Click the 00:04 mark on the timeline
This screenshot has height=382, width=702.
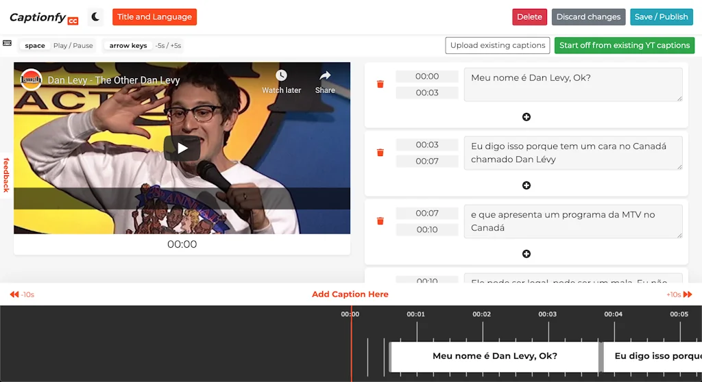point(614,314)
